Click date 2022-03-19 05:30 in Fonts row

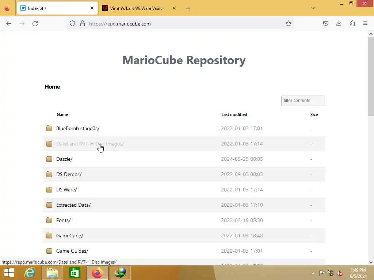tap(242, 220)
